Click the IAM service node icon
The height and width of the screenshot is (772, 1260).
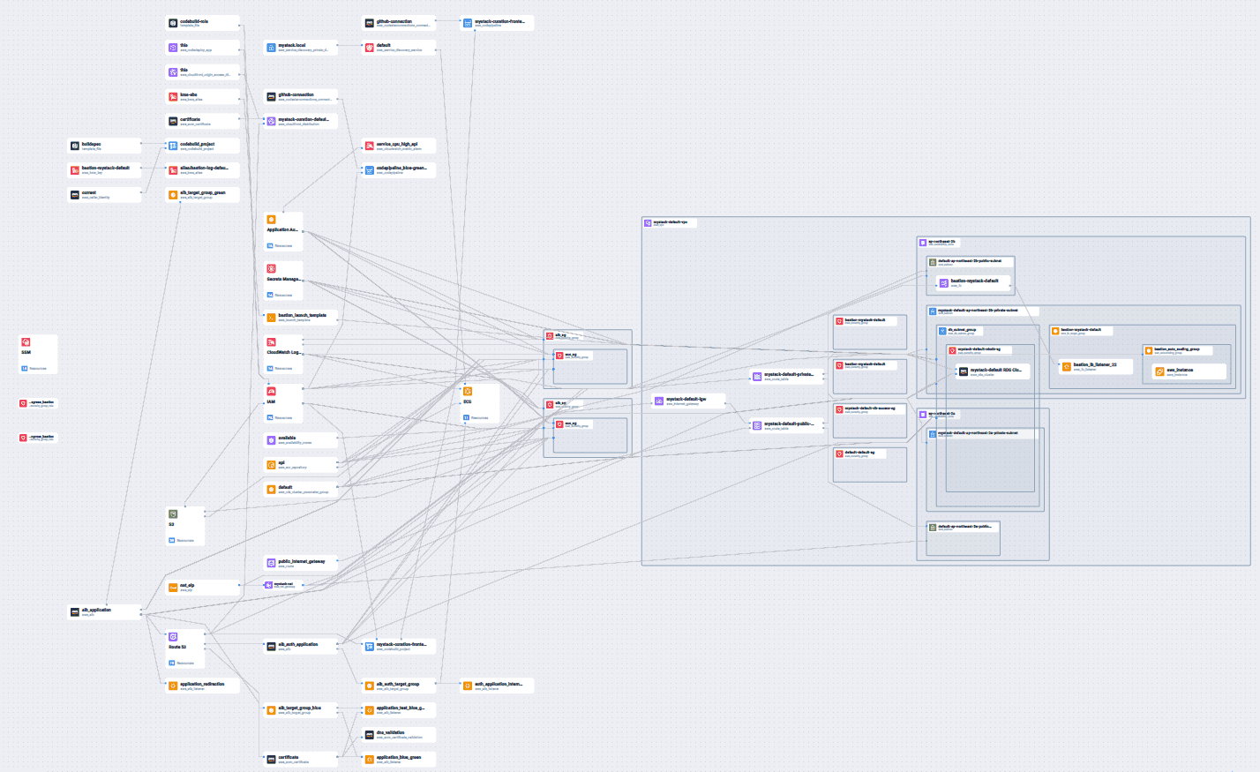pos(271,392)
